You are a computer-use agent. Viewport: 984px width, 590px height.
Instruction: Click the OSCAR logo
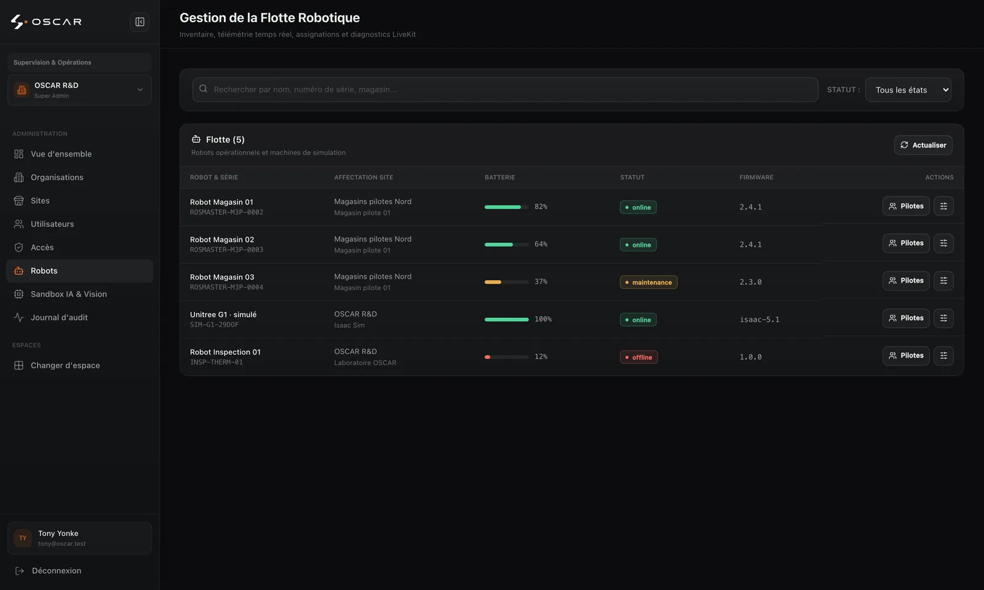[46, 22]
